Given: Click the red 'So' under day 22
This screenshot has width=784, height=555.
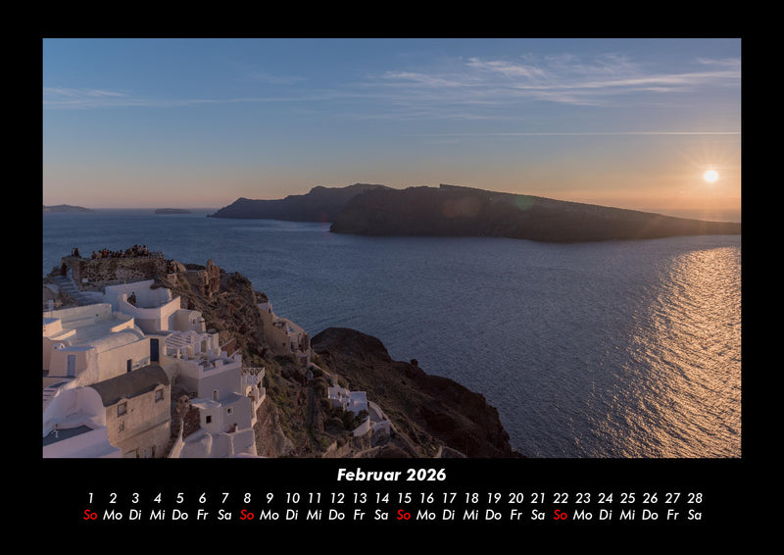Looking at the screenshot, I should point(561,515).
